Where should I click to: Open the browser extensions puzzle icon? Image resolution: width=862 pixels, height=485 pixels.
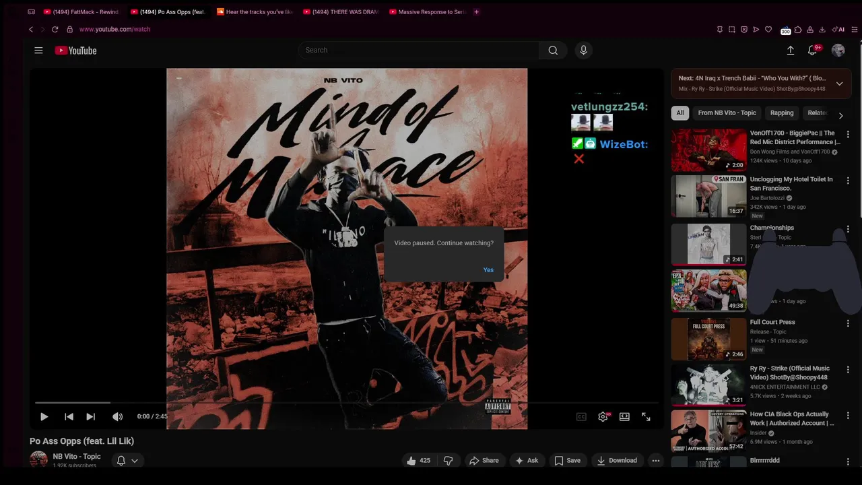pos(798,30)
